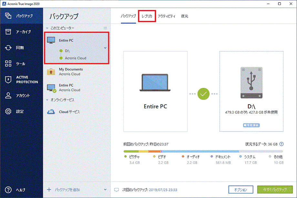
Task: Switch to the レプリカ tab
Action: [x=147, y=16]
